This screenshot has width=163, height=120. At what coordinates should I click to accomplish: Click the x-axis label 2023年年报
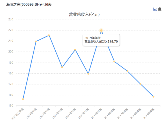tap(44, 113)
